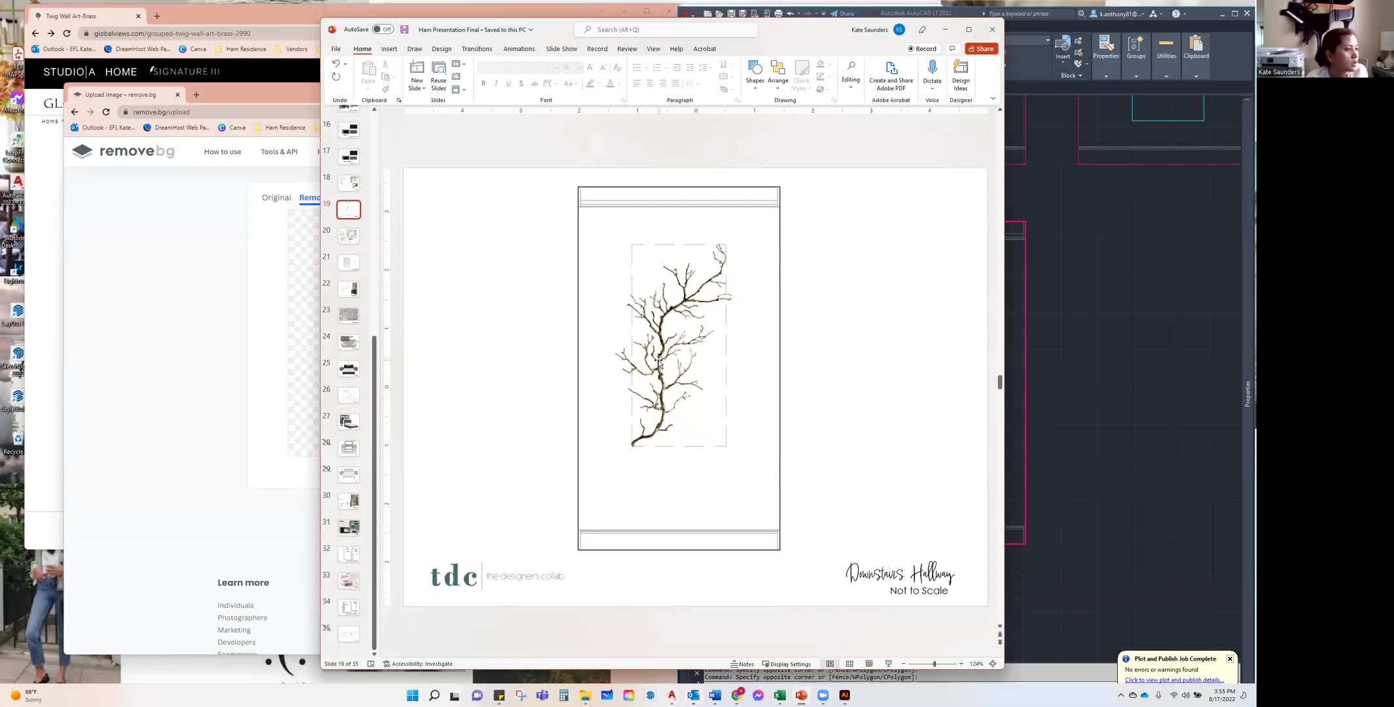Click Accessibility: Investigate in status bar
The height and width of the screenshot is (707, 1394).
pyautogui.click(x=418, y=664)
